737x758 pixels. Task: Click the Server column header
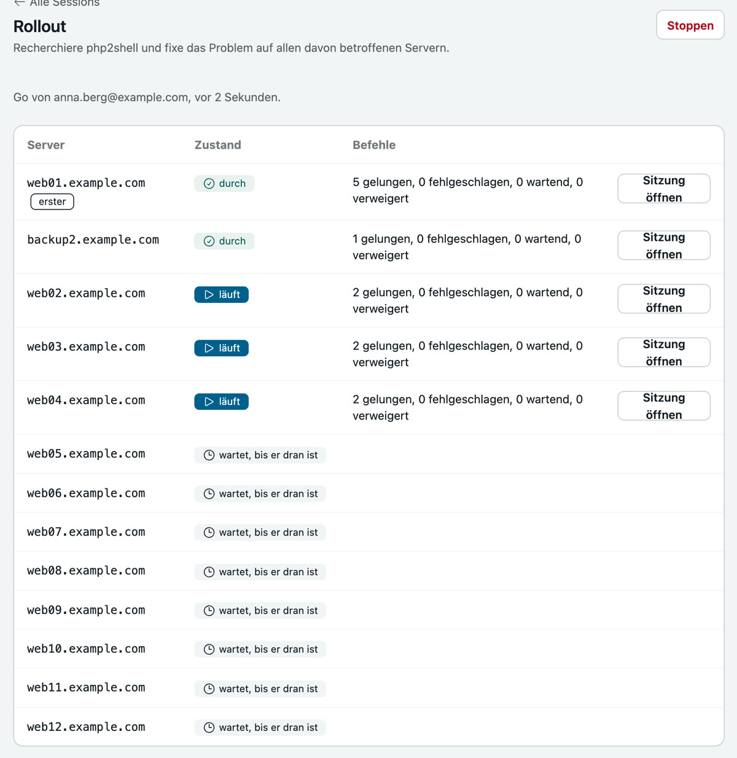pyautogui.click(x=46, y=145)
